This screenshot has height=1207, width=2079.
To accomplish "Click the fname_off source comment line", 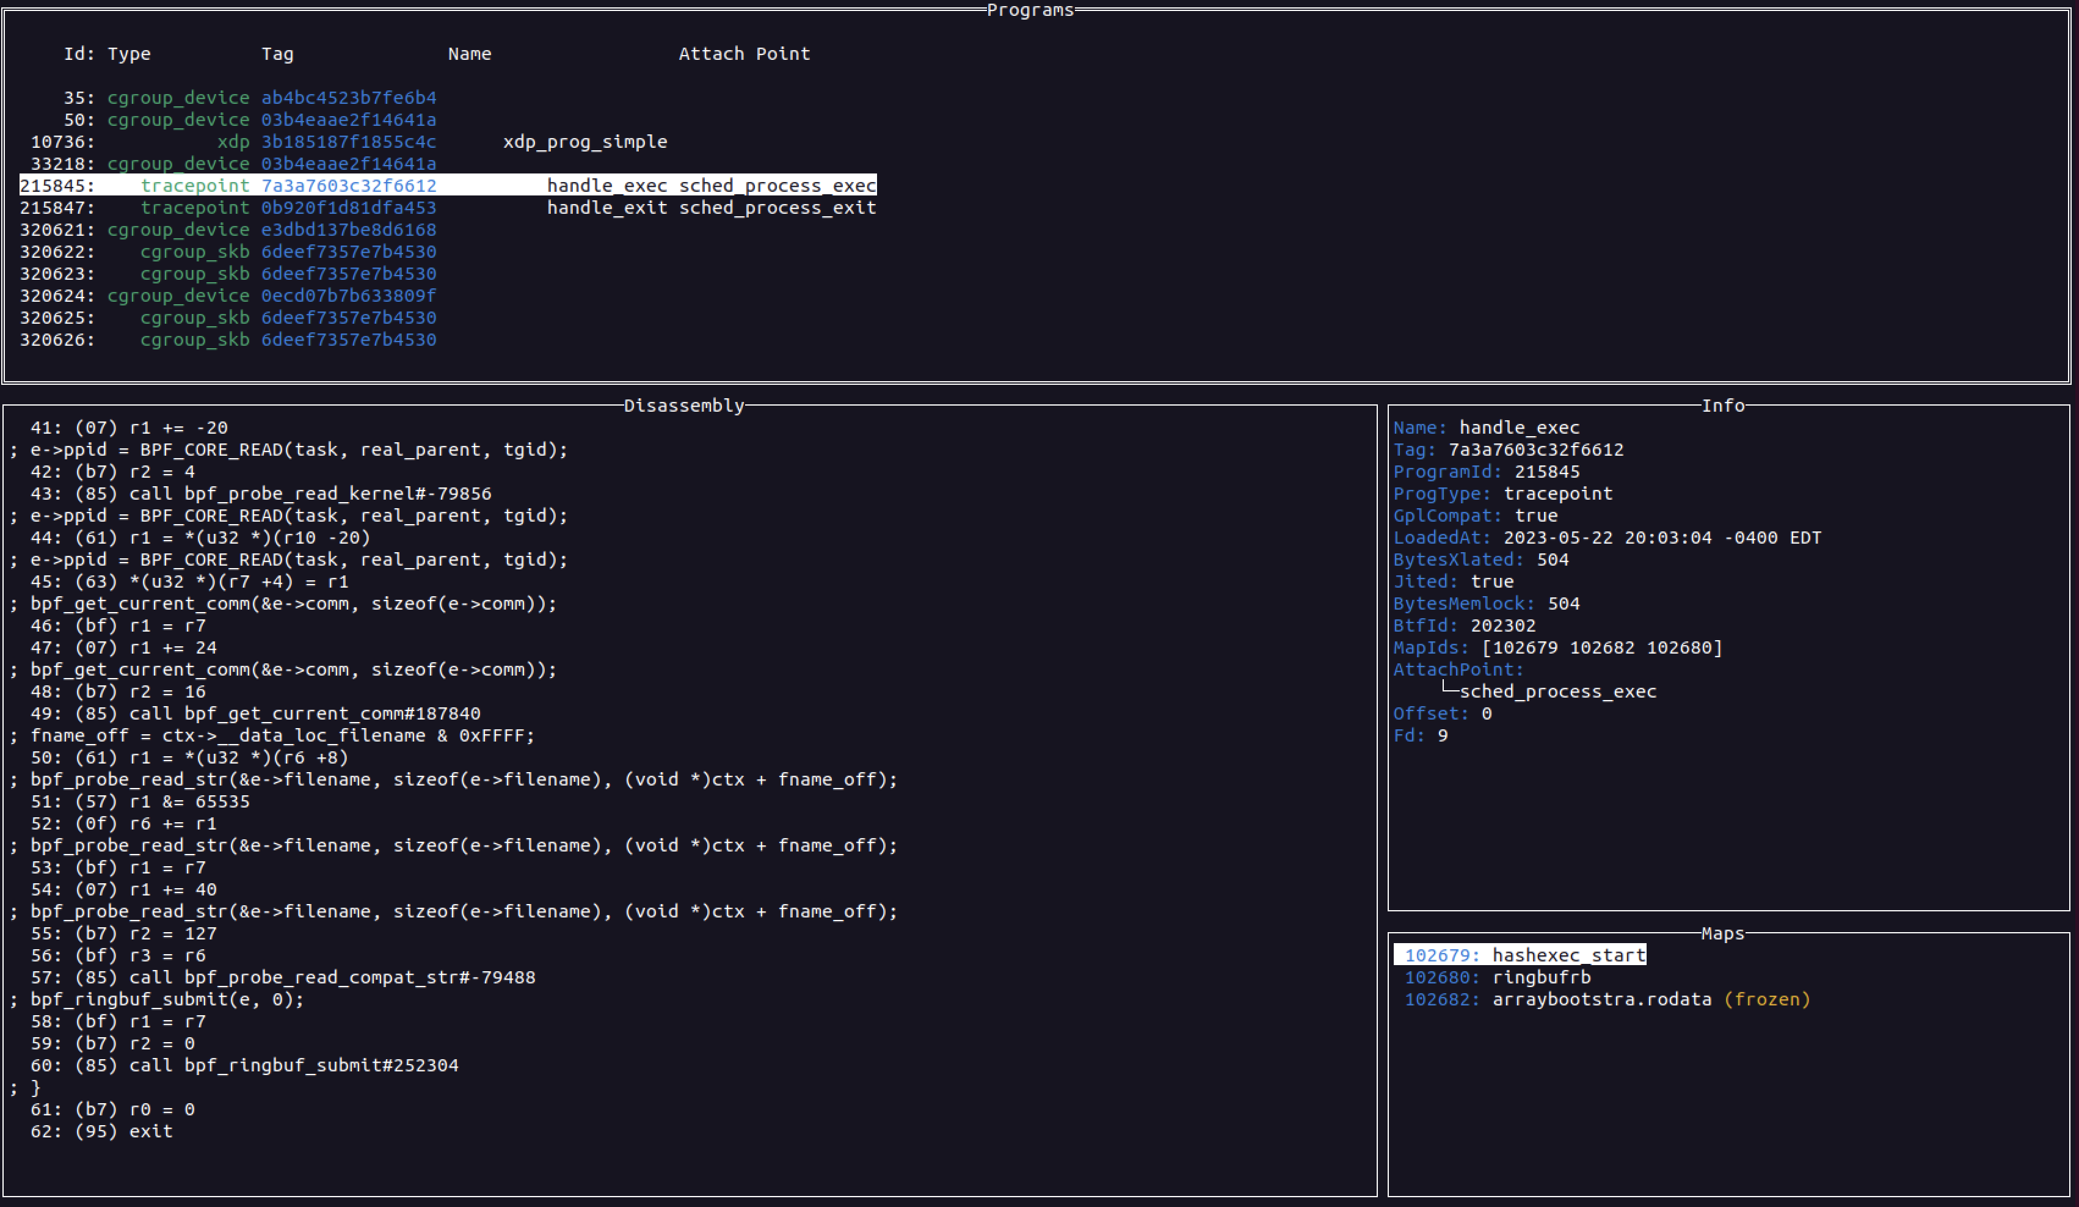I will click(272, 736).
